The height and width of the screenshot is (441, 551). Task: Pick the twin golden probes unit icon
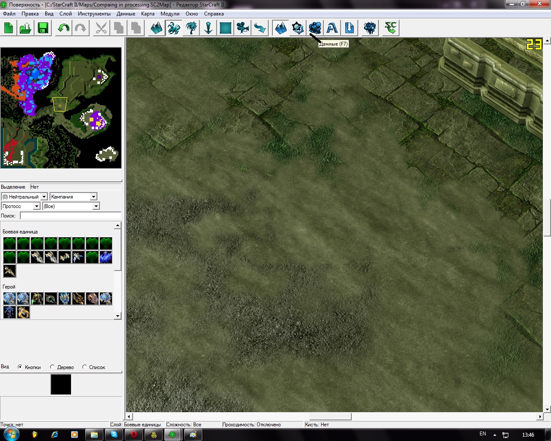pos(64,257)
